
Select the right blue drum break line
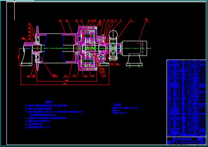(x=64, y=48)
